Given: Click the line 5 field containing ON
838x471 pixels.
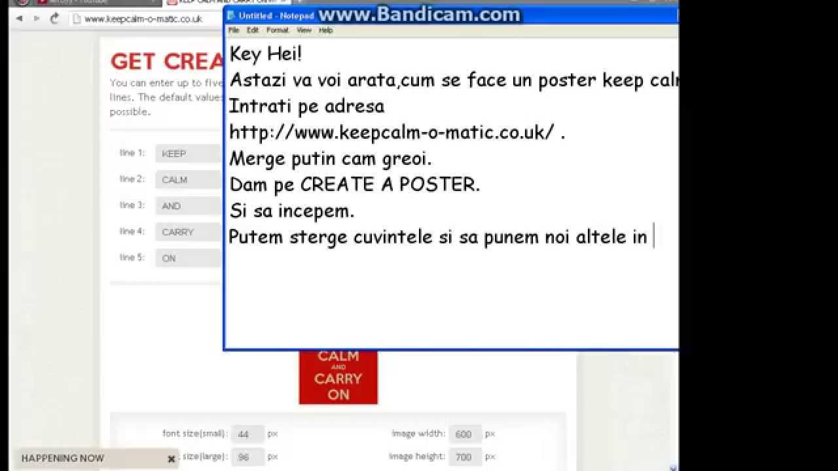Looking at the screenshot, I should tap(189, 258).
